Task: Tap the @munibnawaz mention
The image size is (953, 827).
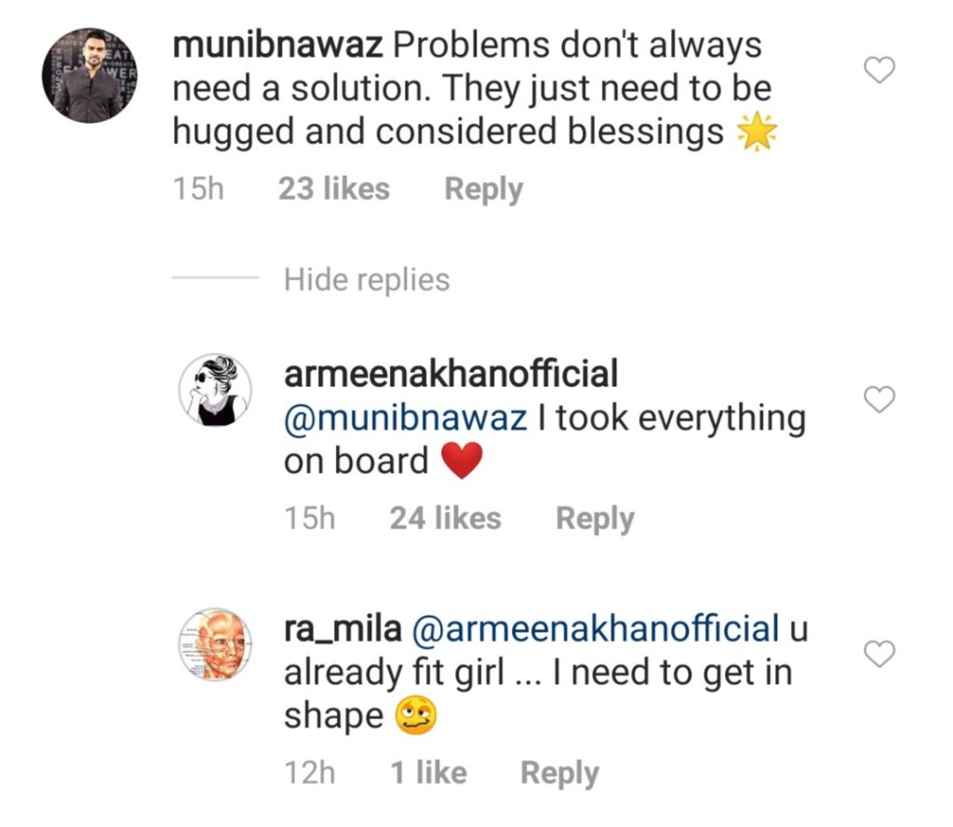Action: (405, 418)
